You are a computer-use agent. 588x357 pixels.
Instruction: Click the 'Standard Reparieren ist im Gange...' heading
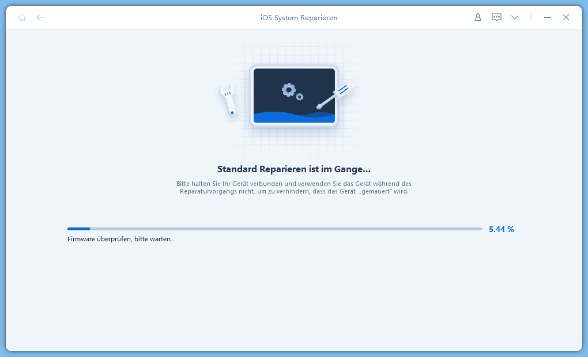click(x=293, y=169)
